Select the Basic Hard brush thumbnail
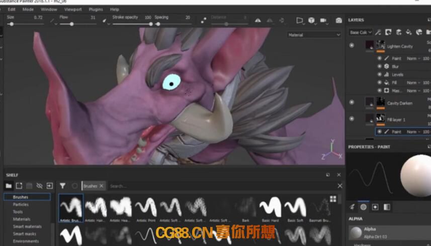431x246 pixels. click(x=270, y=208)
